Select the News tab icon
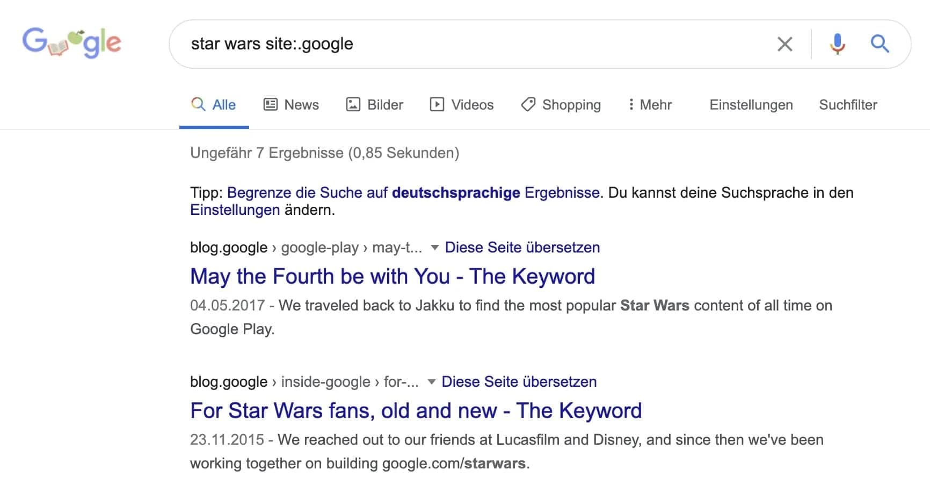 click(270, 104)
